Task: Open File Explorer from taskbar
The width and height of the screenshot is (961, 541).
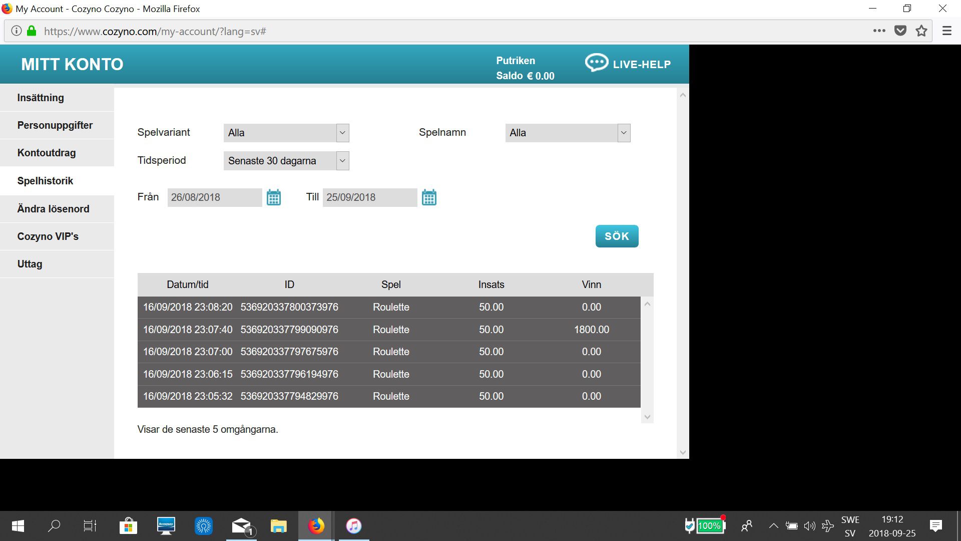Action: coord(278,526)
